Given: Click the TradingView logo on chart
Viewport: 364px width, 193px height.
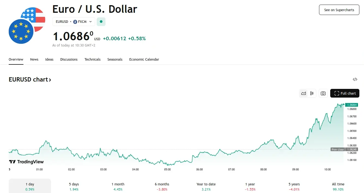Looking at the screenshot, I should 26,162.
